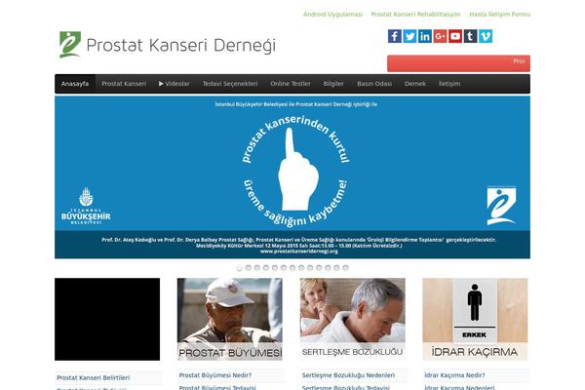Open the Bilgiler menu item
585x390 pixels.
click(333, 84)
